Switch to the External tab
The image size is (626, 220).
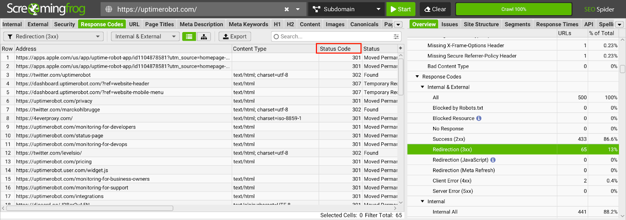38,24
